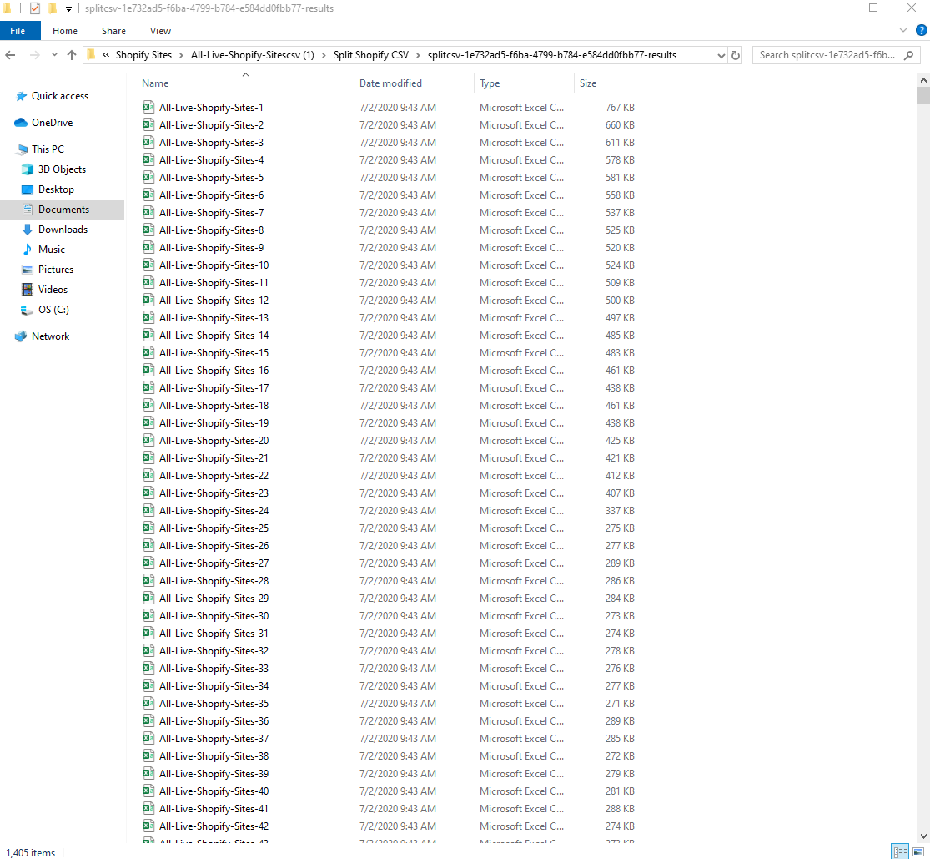Image resolution: width=930 pixels, height=859 pixels.
Task: Select file All-Live-Shopify-Sites-24
Action: [x=214, y=511]
